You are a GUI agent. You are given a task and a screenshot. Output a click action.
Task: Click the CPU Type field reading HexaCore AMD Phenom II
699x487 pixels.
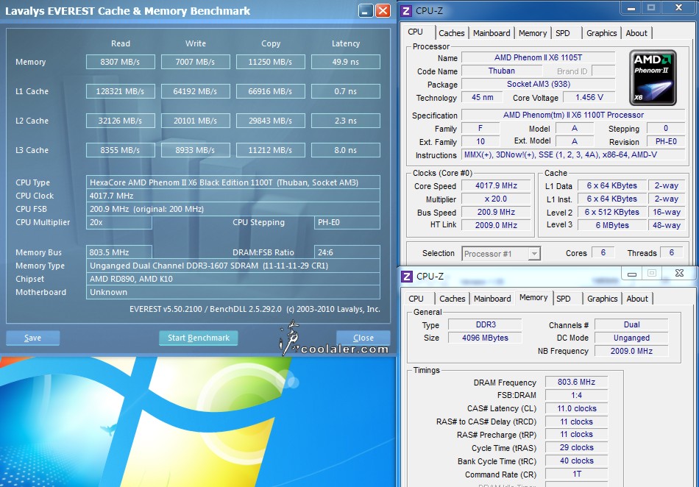[x=233, y=182]
